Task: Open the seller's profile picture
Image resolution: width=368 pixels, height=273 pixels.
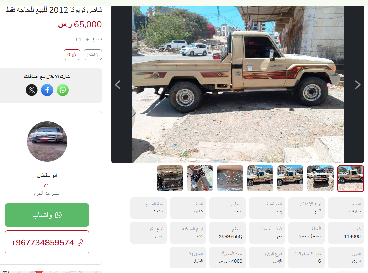Action: (x=47, y=141)
